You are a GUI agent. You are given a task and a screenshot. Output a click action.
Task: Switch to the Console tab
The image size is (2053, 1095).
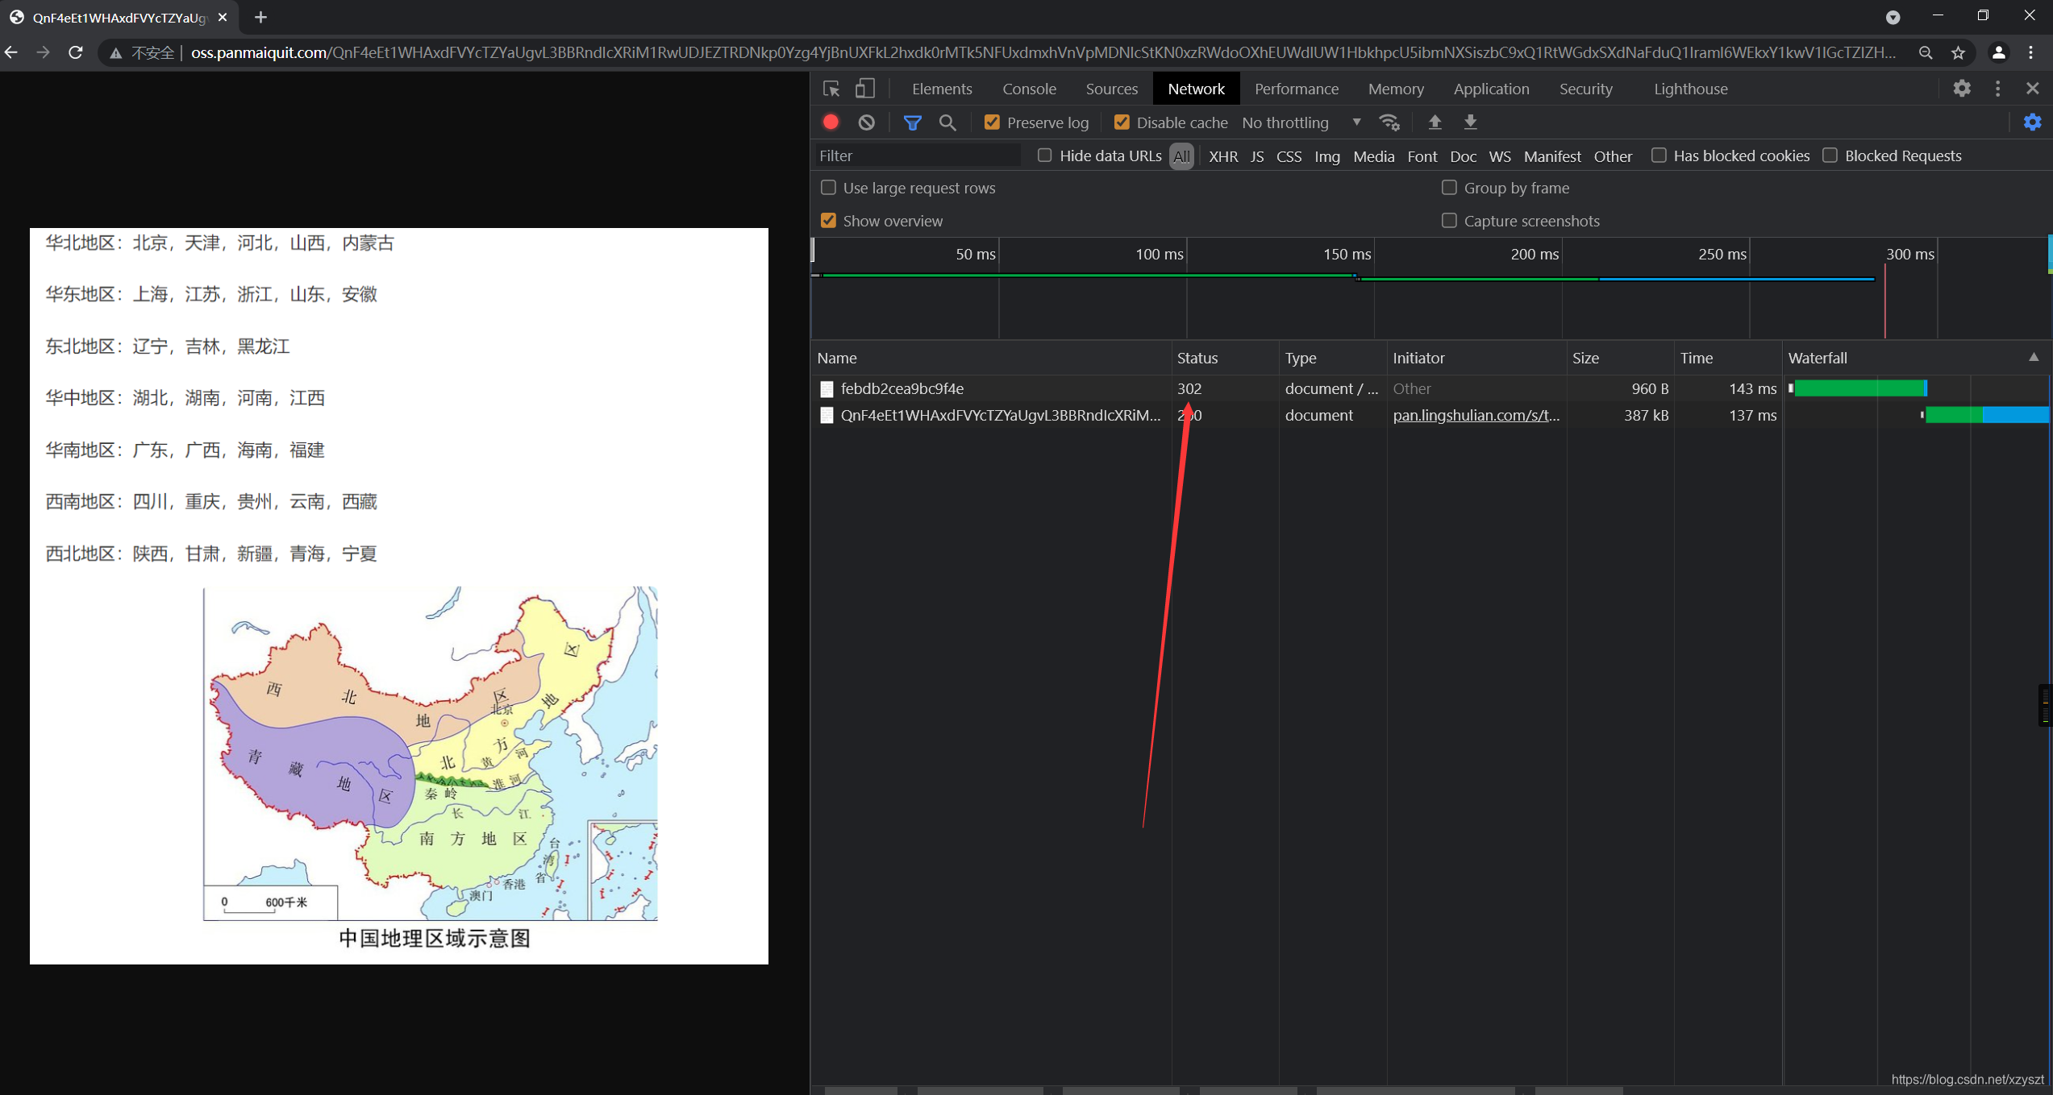[x=1029, y=89]
